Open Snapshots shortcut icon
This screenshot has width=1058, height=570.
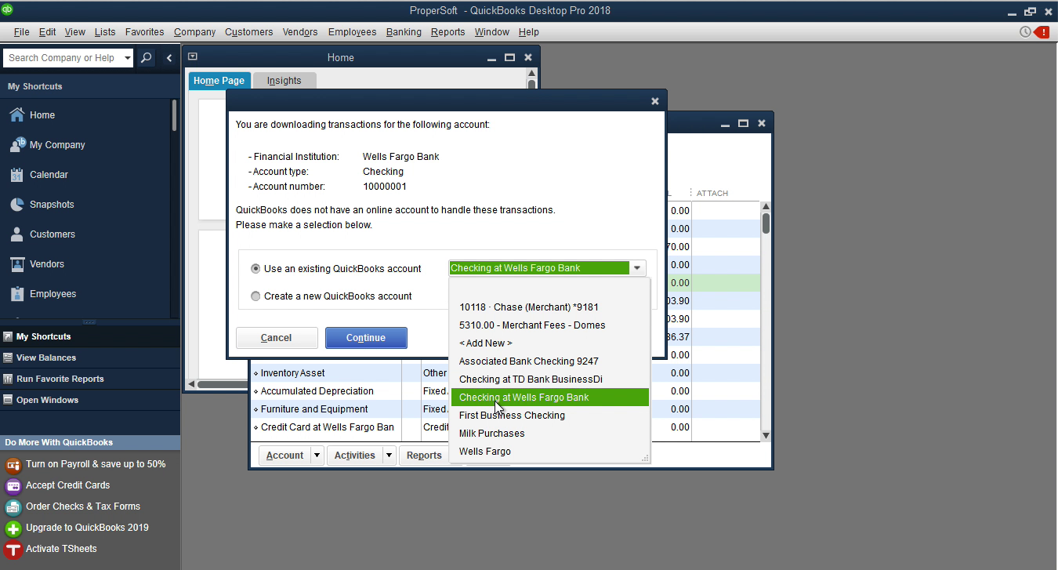[17, 205]
